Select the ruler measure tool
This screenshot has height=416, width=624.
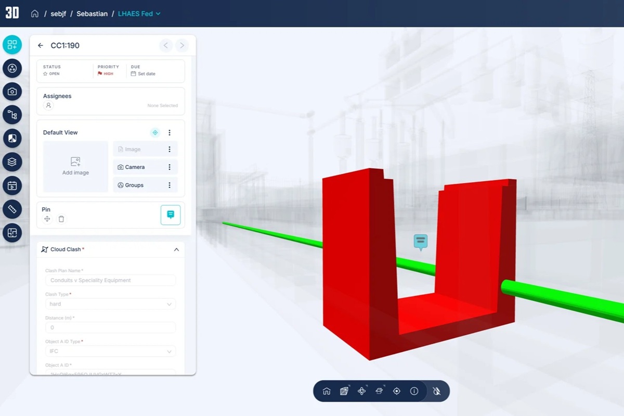click(12, 209)
